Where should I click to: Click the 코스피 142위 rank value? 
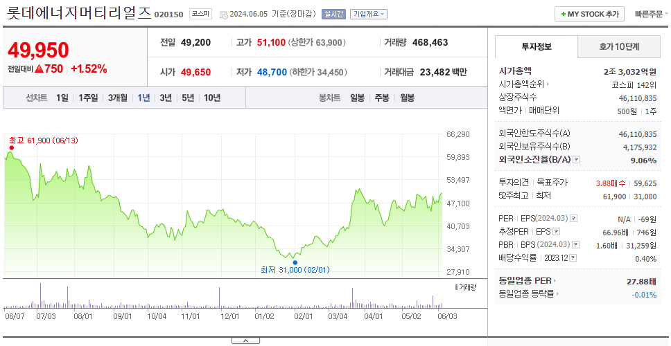tap(635, 84)
